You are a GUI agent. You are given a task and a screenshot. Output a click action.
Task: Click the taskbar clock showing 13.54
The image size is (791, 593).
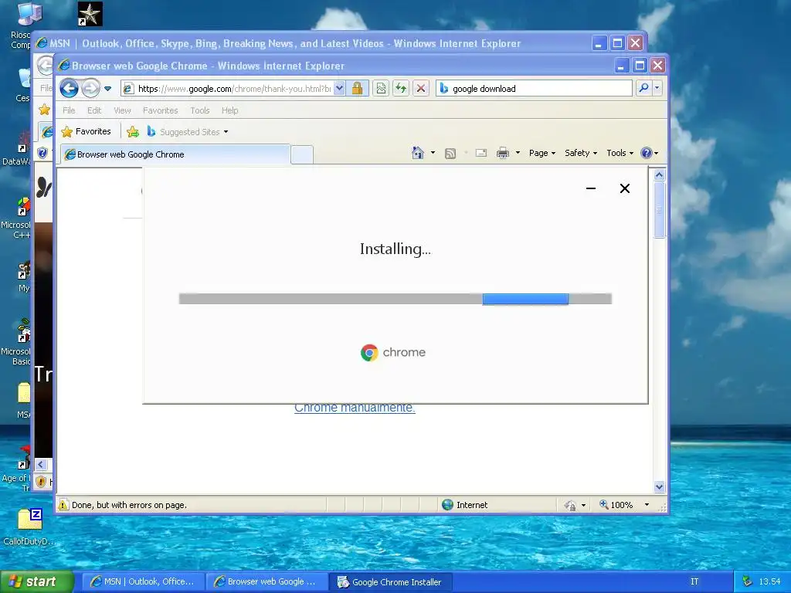point(769,582)
